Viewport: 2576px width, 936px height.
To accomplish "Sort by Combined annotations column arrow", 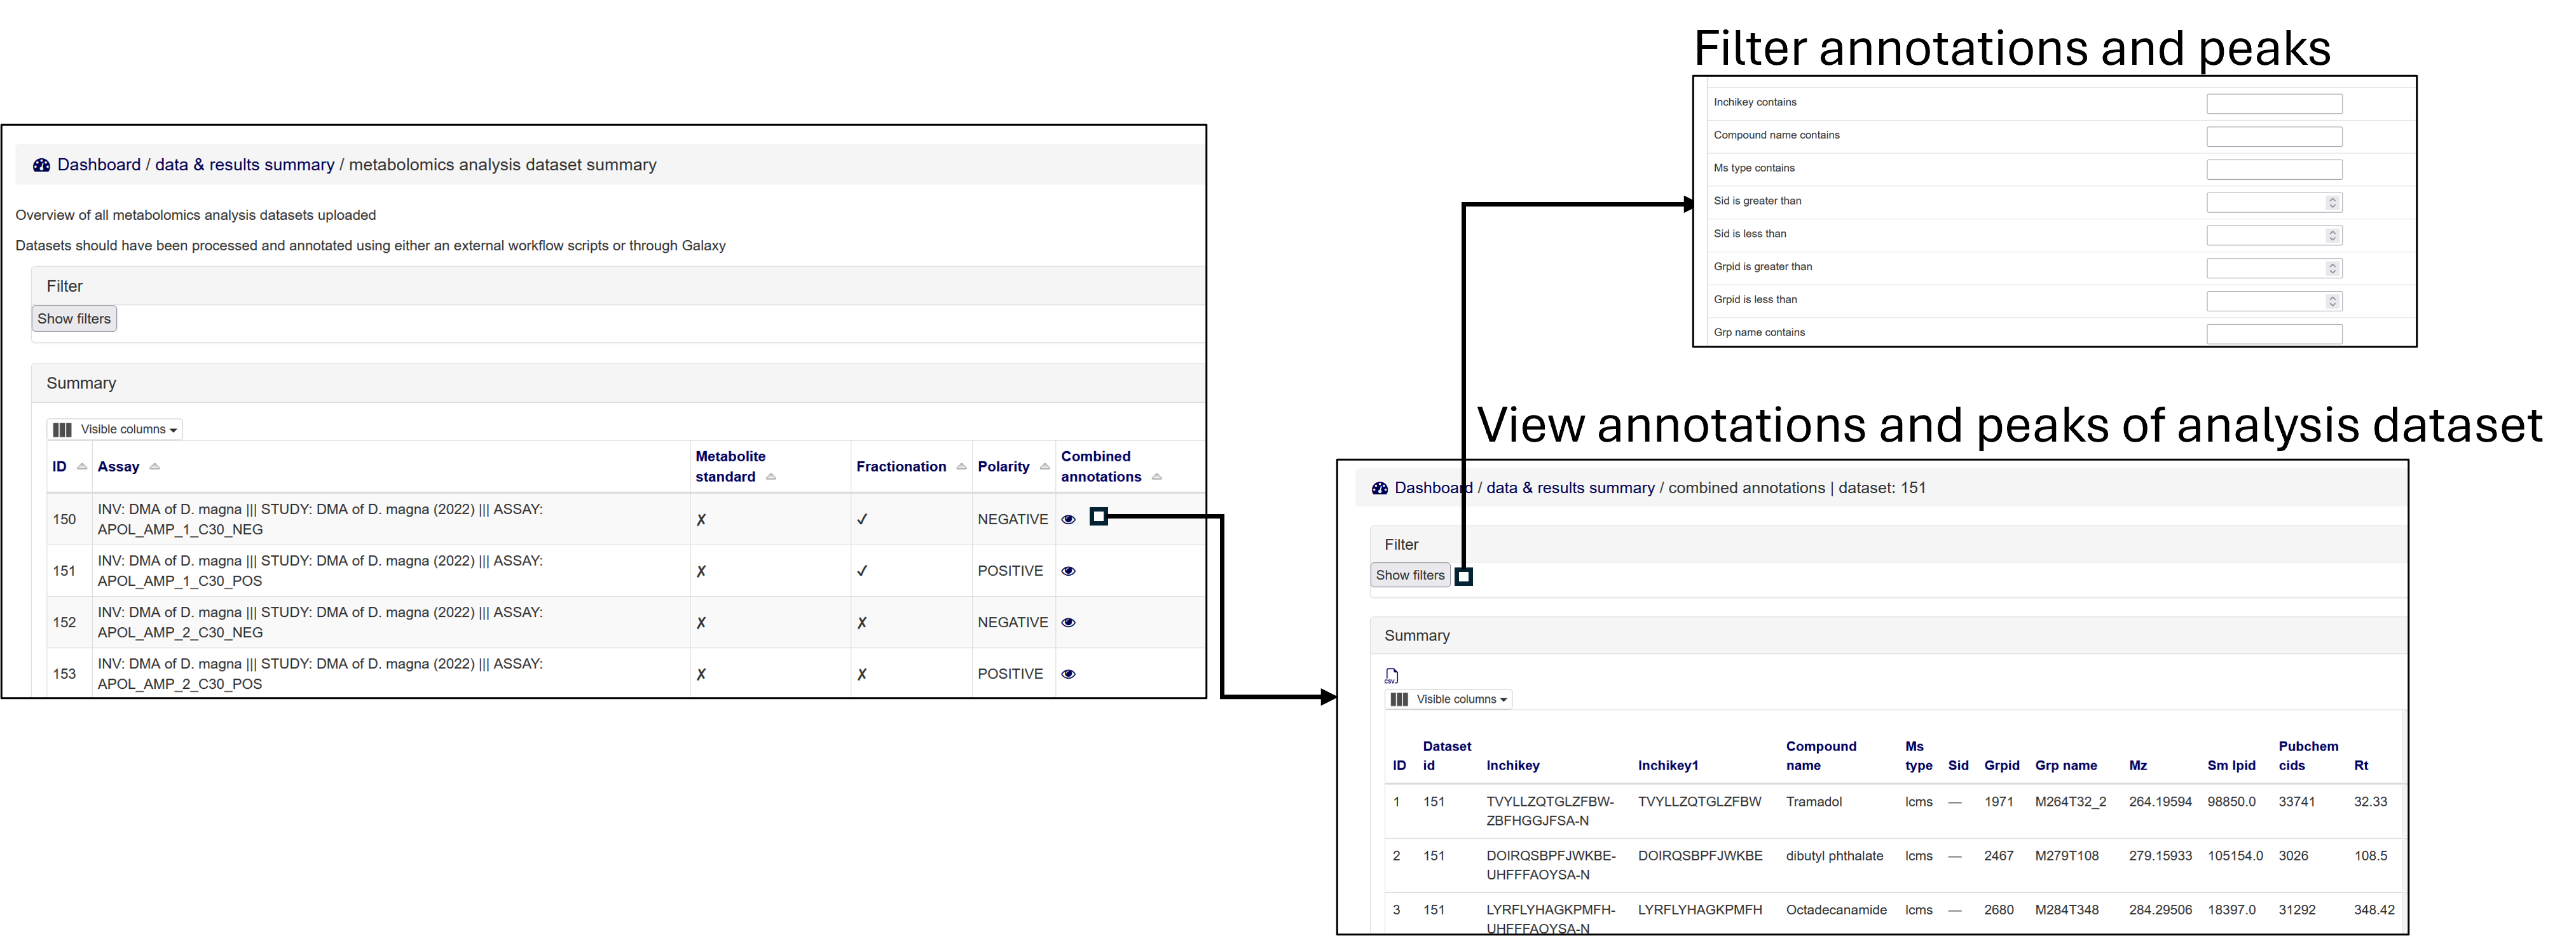I will click(1157, 477).
